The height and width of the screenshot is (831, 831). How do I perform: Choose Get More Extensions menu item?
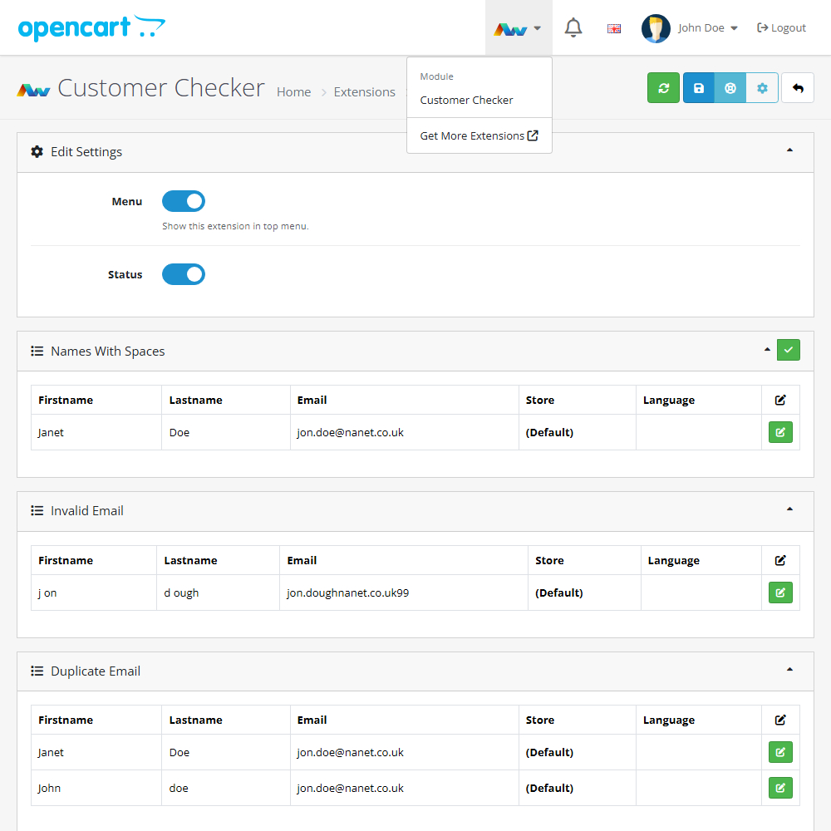[x=479, y=135]
